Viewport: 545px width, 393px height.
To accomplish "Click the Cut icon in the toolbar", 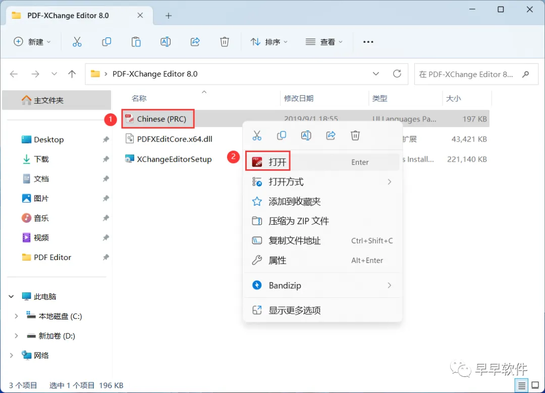I will (x=77, y=42).
